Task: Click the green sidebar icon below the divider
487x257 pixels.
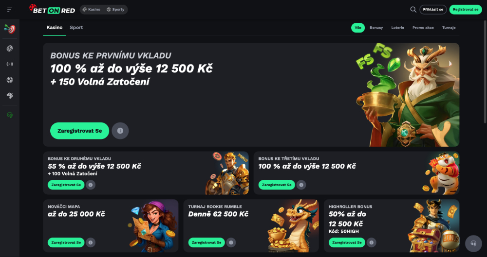Action: coord(10,115)
